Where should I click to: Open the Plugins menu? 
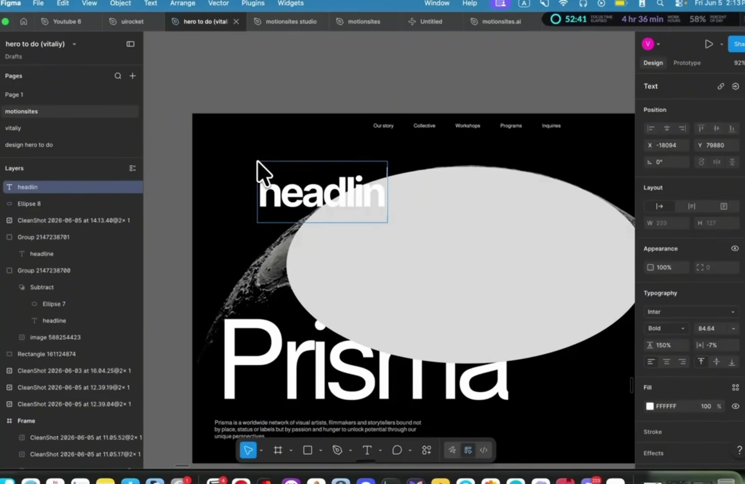[x=253, y=3]
